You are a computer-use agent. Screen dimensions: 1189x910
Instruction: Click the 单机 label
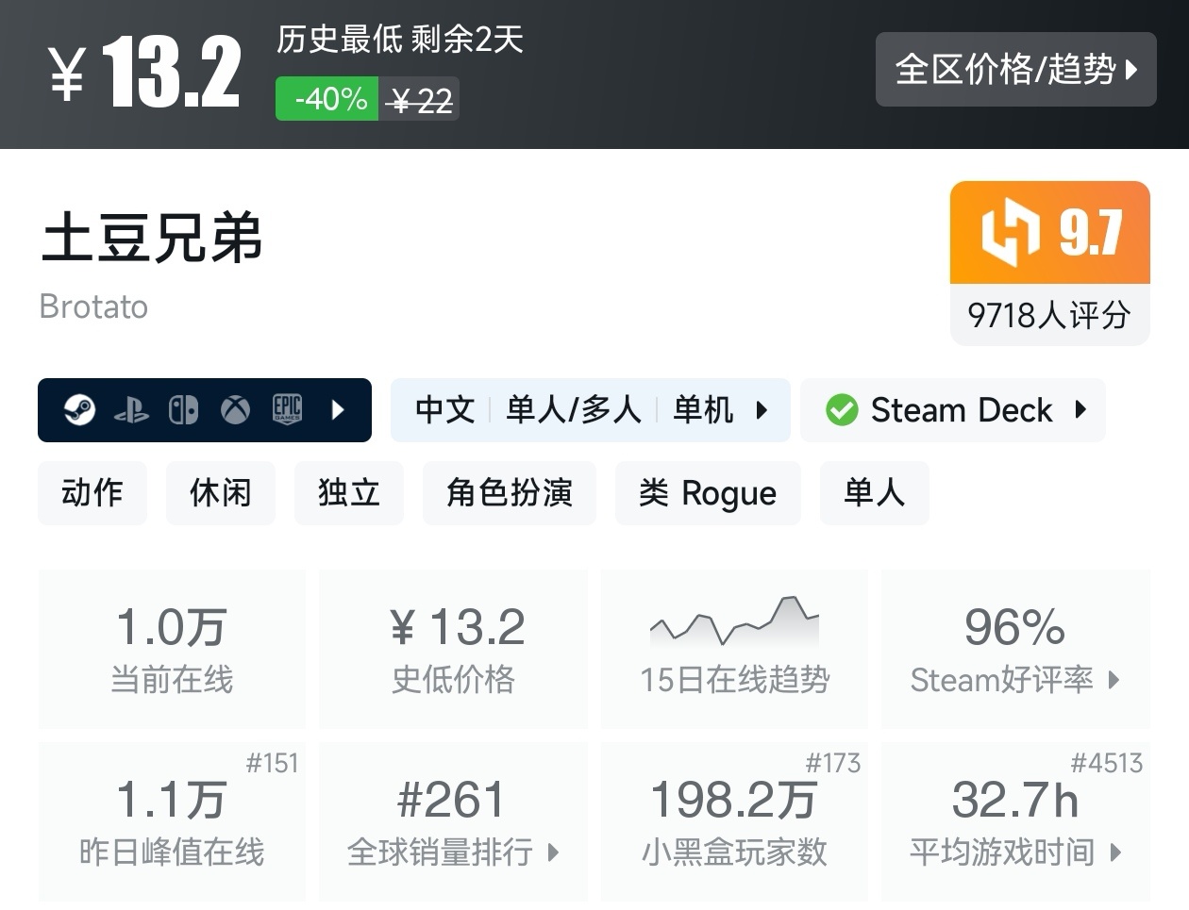tap(703, 410)
